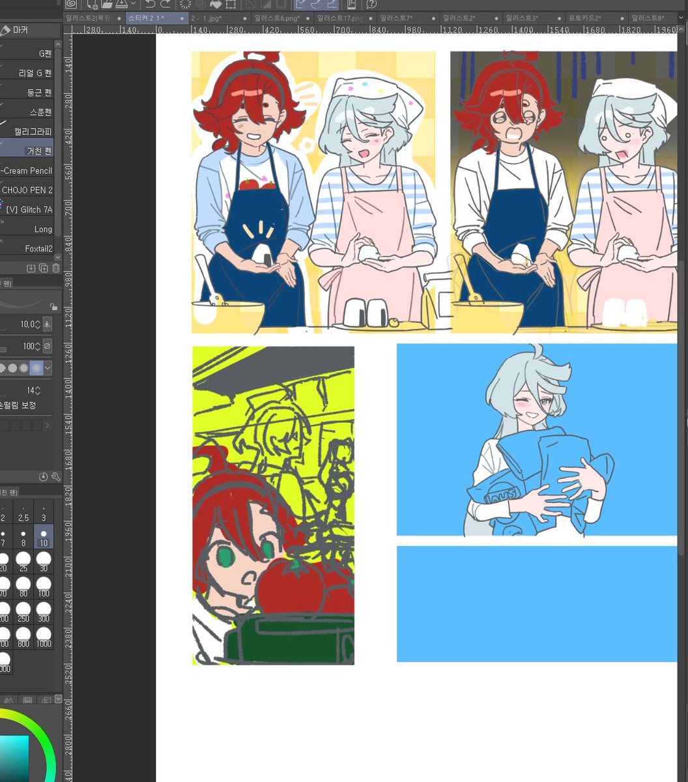The height and width of the screenshot is (782, 688).
Task: Toggle the Snap to special ruler button
Action: [317, 5]
